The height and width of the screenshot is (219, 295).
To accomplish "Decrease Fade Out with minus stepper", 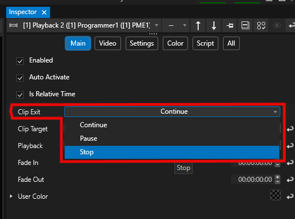I will point(278,182).
